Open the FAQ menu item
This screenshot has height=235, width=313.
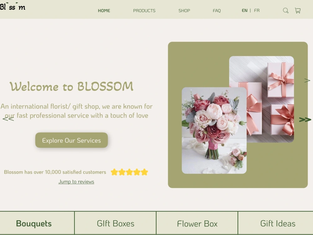pos(217,11)
